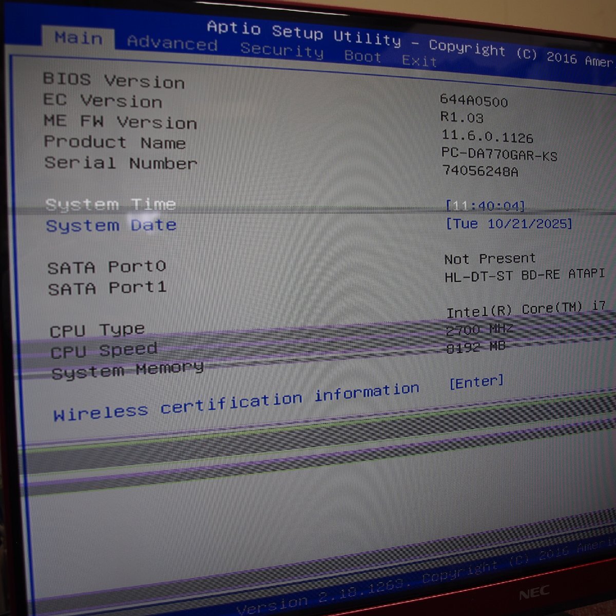Click the [Enter] value for wireless certification
This screenshot has width=616, height=616.
[476, 382]
